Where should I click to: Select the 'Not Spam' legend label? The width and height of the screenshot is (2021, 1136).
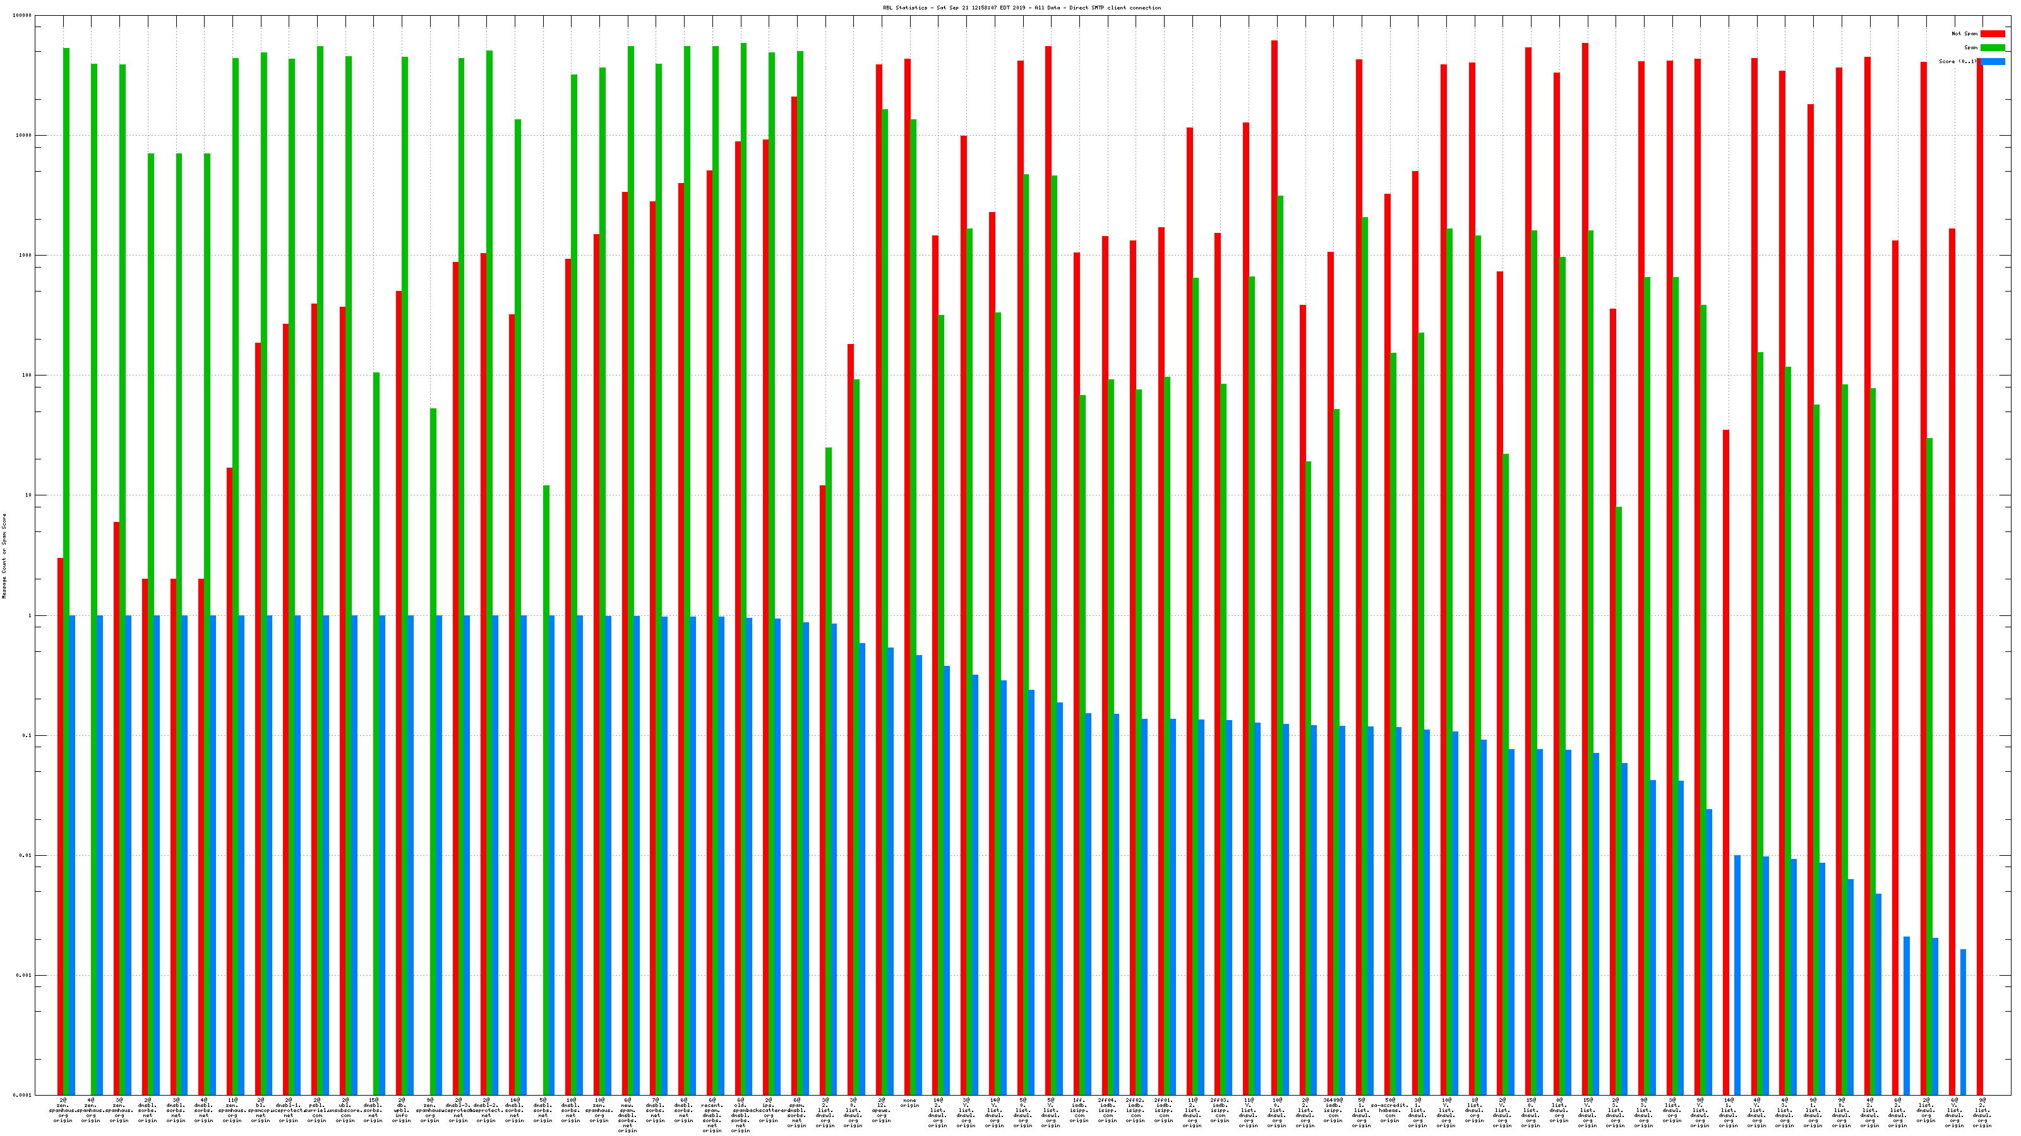(1965, 33)
